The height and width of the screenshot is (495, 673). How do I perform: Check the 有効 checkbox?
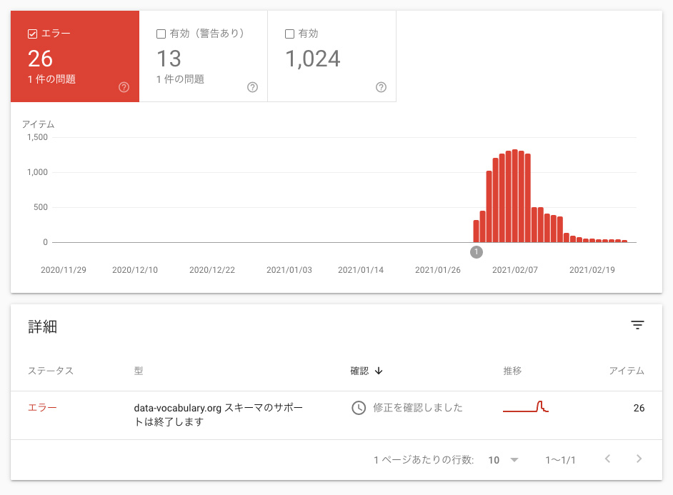(290, 34)
